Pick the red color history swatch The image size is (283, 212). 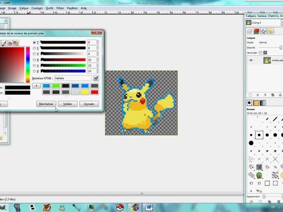coord(95,92)
